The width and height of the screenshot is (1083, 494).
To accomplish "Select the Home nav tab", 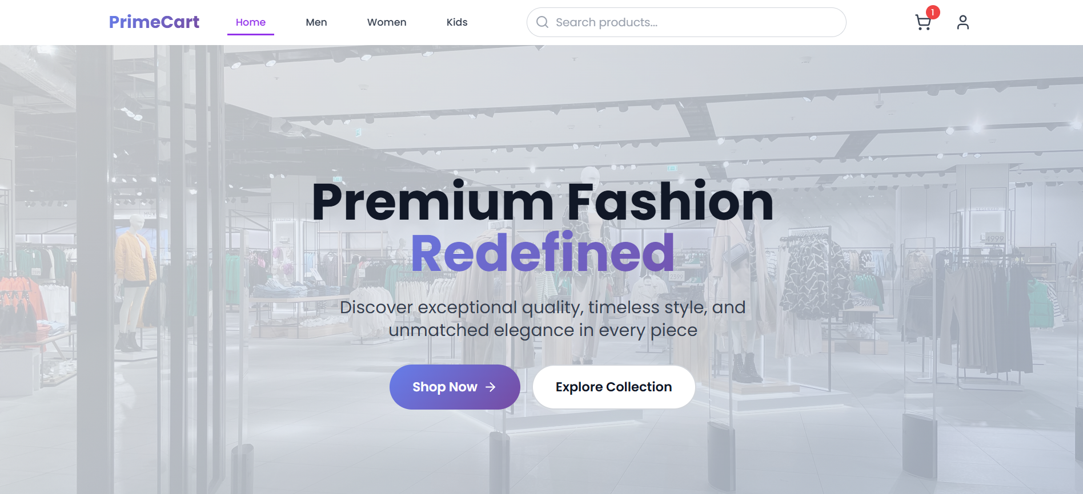I will click(251, 22).
